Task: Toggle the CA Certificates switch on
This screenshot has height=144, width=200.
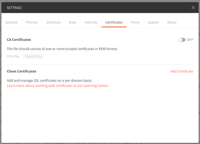Action: pos(182,40)
